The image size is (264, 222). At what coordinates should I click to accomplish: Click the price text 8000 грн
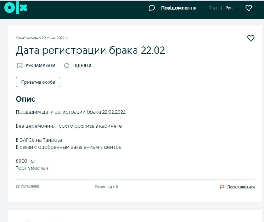[26, 161]
